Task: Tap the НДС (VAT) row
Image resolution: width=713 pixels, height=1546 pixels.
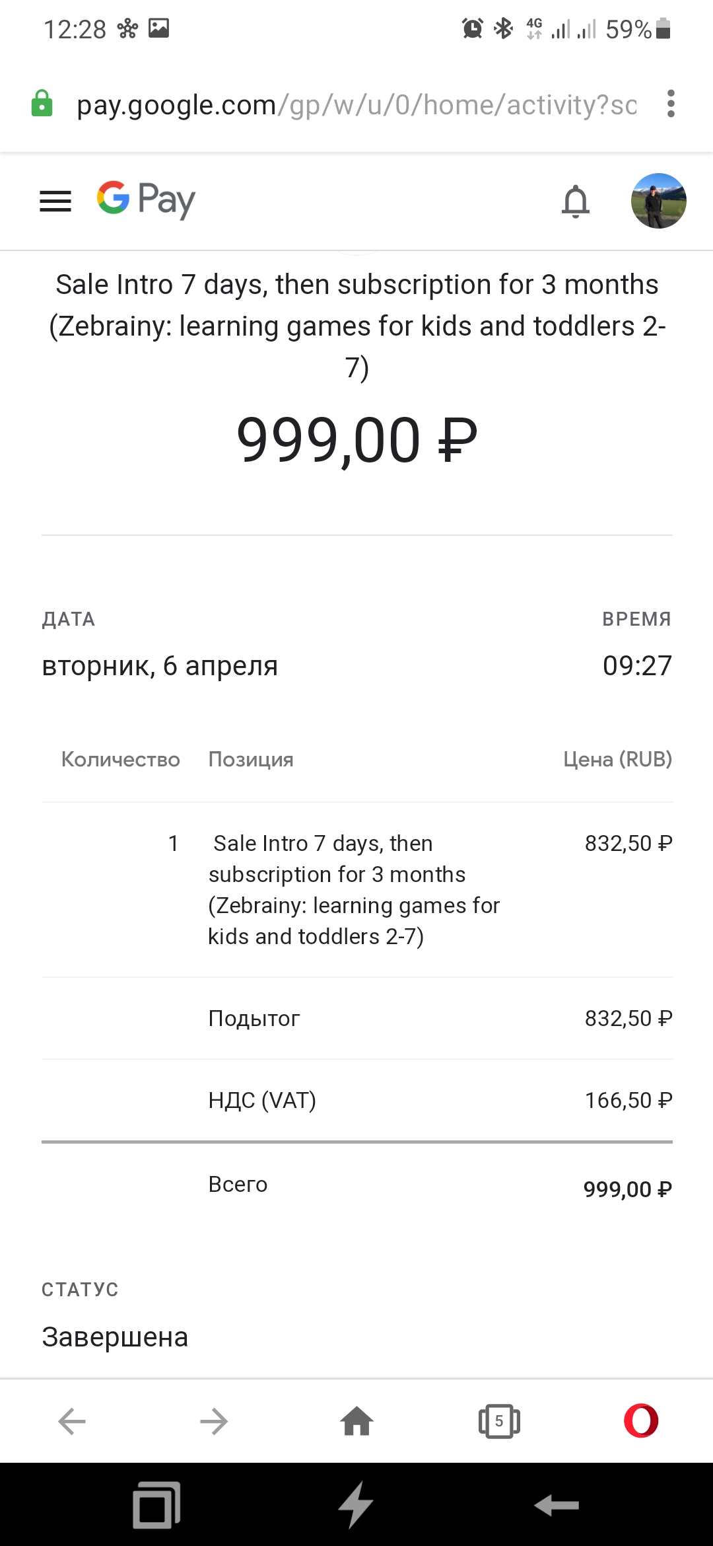Action: pyautogui.click(x=357, y=1100)
